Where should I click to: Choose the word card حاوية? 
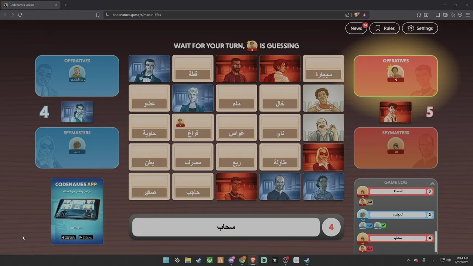149,128
